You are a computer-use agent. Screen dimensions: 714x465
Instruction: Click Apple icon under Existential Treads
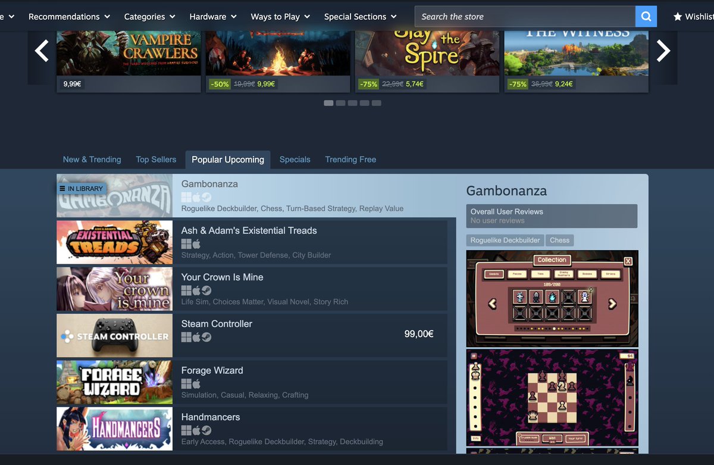point(196,244)
